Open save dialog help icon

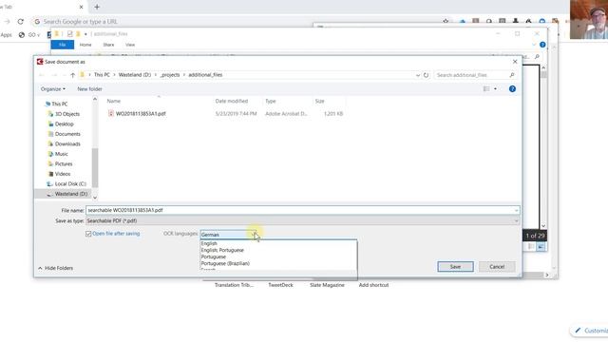coord(512,88)
